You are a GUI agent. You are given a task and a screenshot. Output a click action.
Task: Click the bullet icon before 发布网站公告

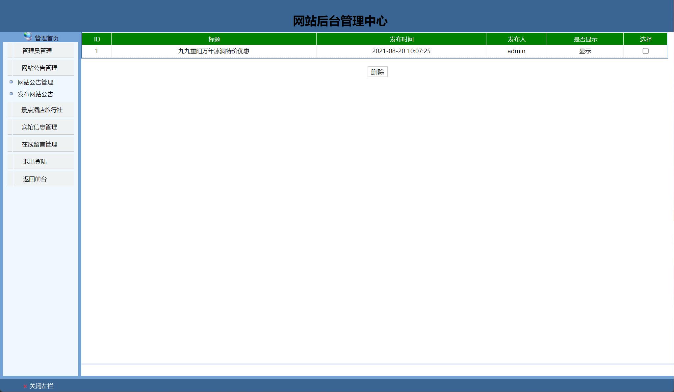[11, 93]
